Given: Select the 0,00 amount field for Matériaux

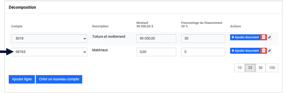Looking at the screenshot, I should 156,52.
